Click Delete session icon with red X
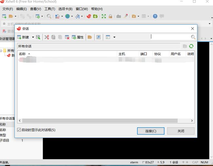This screenshot has width=213, height=166. pyautogui.click(x=67, y=37)
